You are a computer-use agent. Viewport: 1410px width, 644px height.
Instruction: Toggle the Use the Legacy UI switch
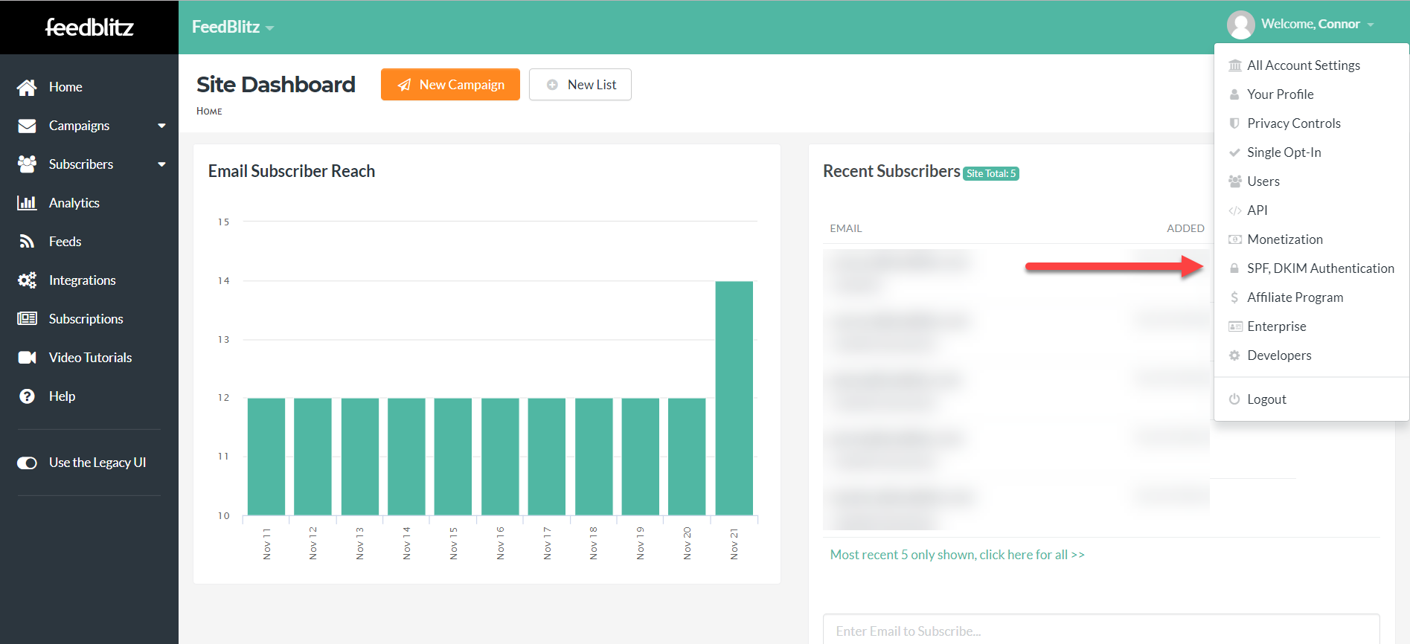pyautogui.click(x=27, y=463)
